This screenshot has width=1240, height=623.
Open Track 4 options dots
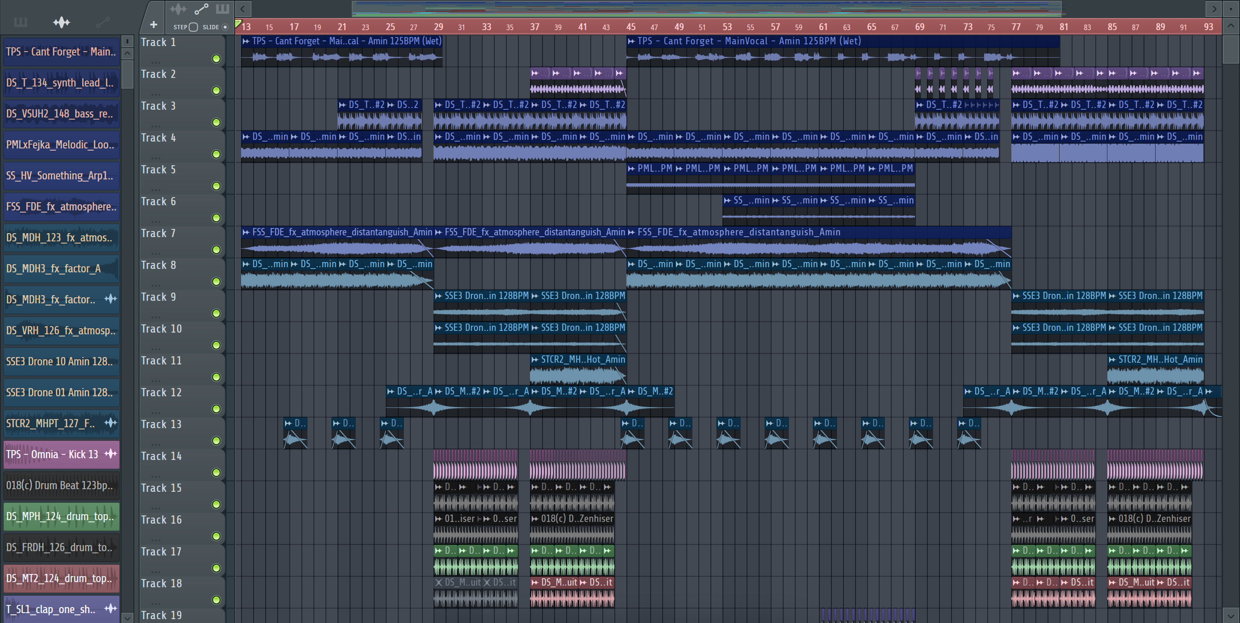click(x=156, y=158)
